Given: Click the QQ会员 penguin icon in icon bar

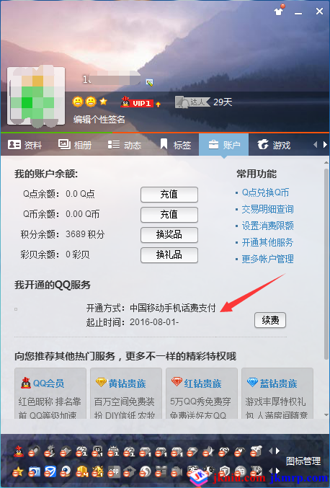Looking at the screenshot, I should point(19,451).
